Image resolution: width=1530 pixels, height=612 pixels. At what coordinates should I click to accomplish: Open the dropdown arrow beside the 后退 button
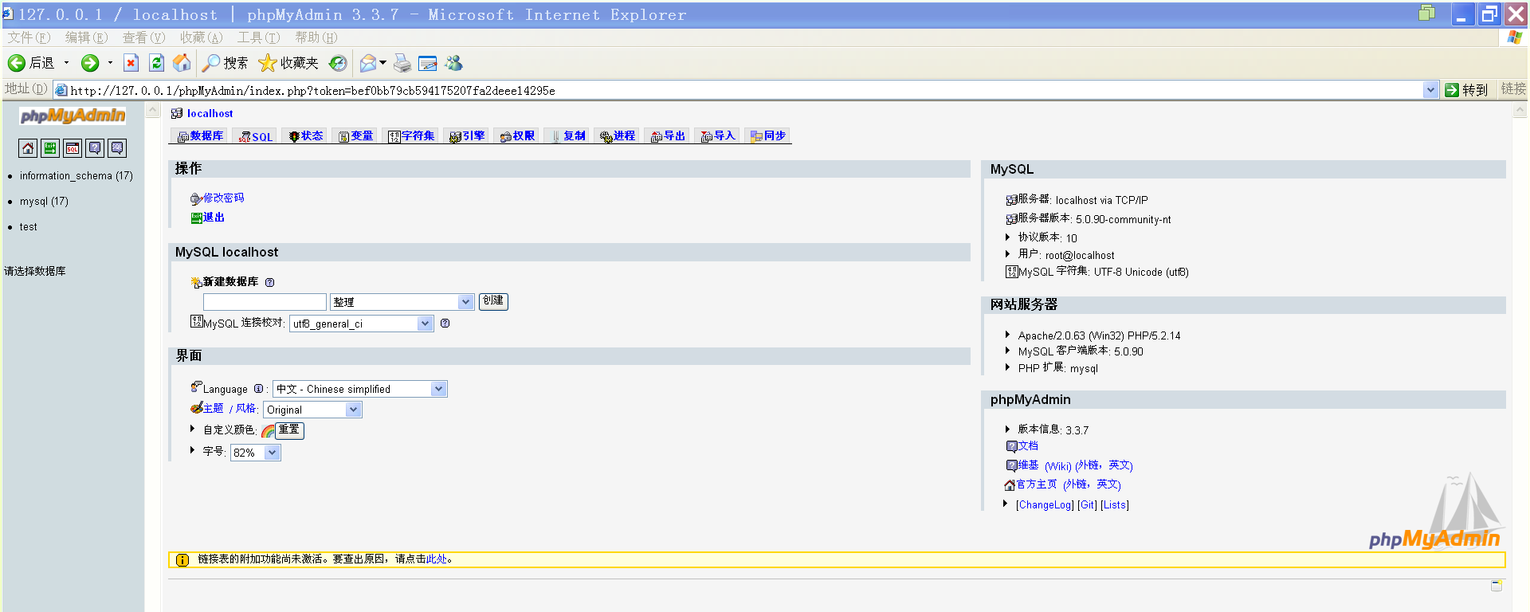click(66, 63)
